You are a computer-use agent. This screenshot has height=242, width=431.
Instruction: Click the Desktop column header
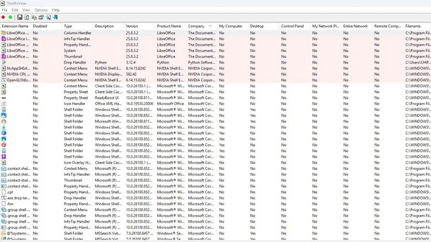[x=264, y=26]
